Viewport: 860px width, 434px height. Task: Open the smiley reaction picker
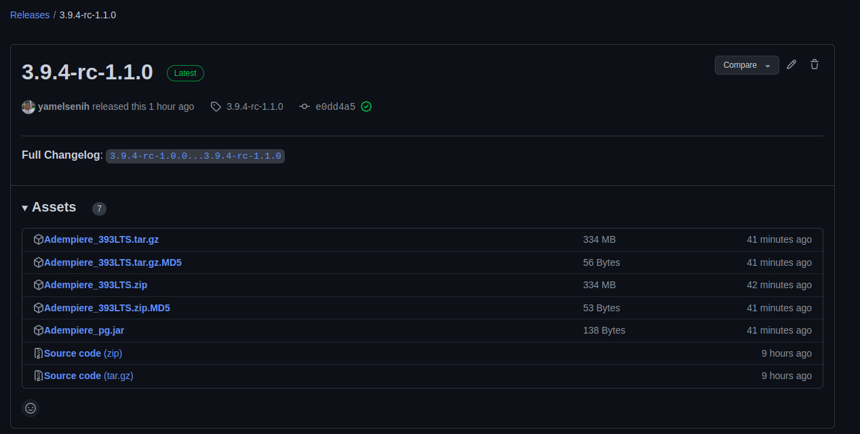(x=30, y=408)
